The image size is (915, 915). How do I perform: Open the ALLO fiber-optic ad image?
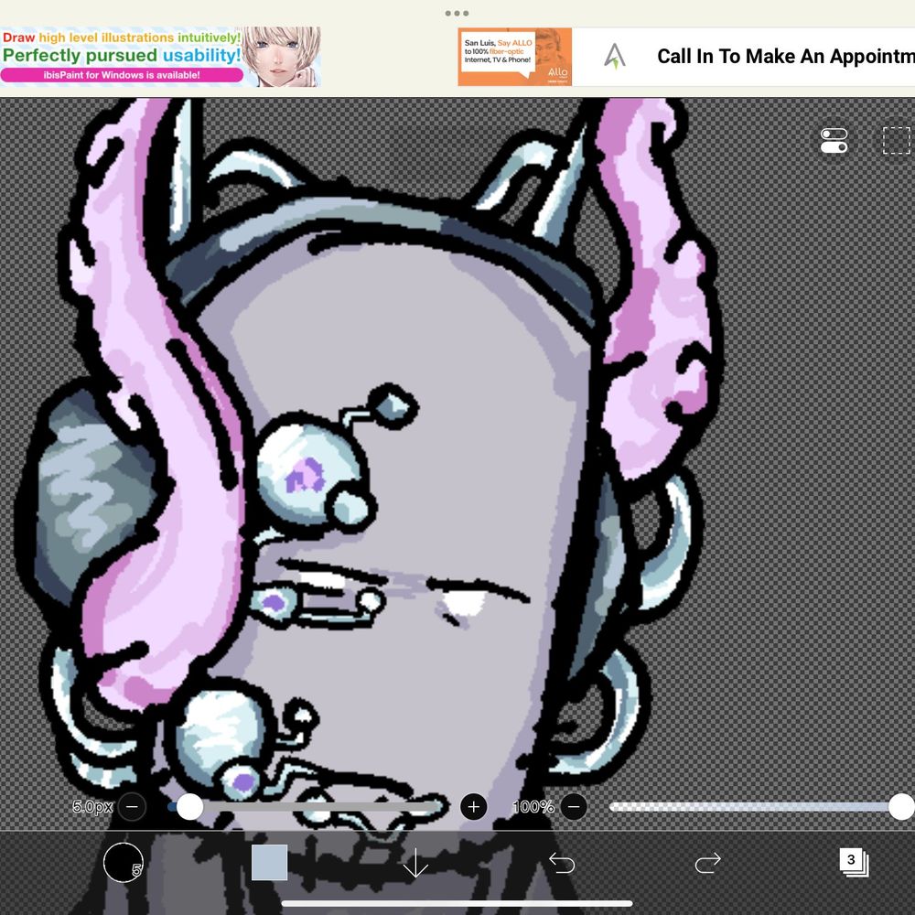(514, 57)
